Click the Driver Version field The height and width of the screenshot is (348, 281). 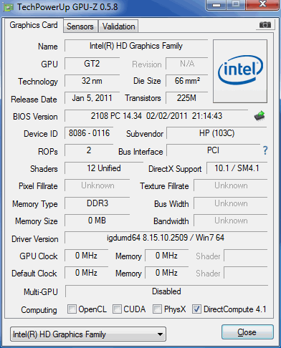166,238
